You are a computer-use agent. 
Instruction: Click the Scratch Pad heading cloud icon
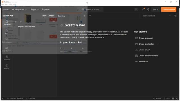62,25
